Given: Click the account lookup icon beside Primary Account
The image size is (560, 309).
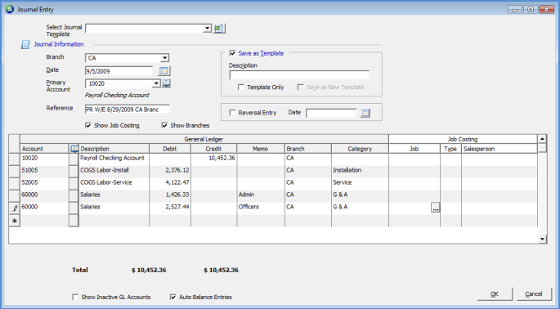Looking at the screenshot, I should coord(167,83).
